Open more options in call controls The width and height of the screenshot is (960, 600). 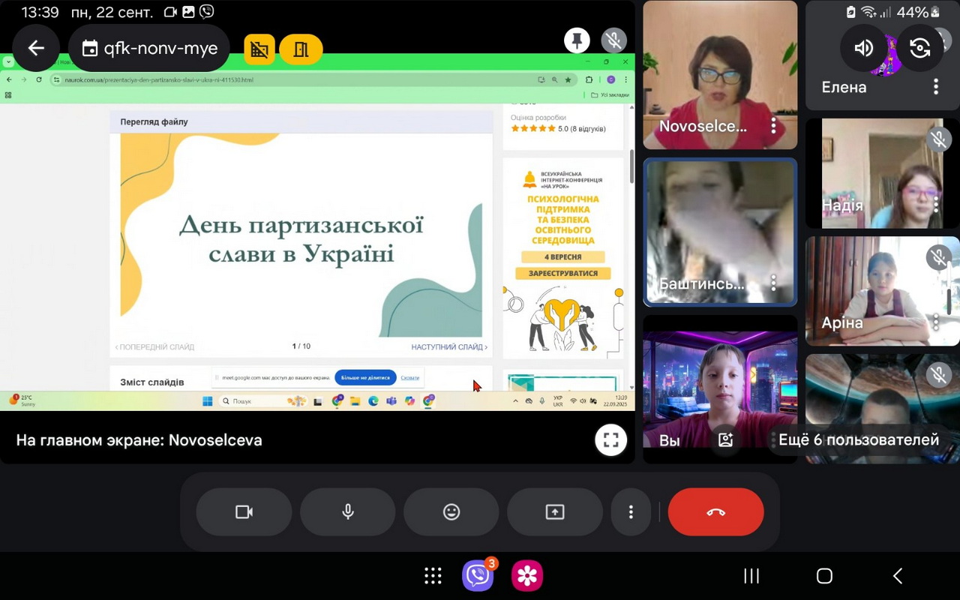631,512
